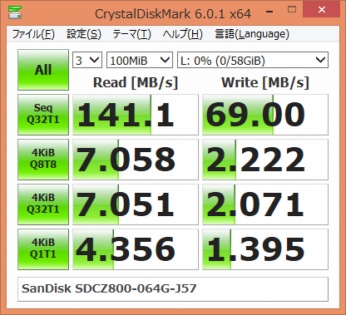Click the 4KiB Q1T1 read result 4.356
Viewport: 346px width, 315px height.
136,249
